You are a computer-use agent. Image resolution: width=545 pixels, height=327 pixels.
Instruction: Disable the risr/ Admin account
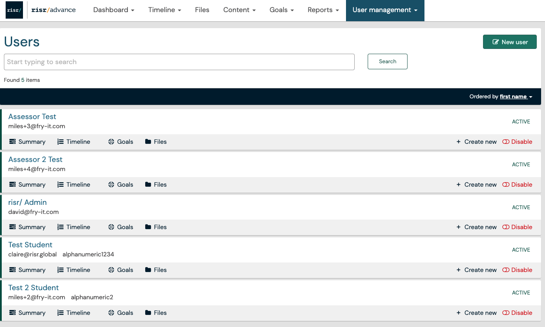[517, 227]
